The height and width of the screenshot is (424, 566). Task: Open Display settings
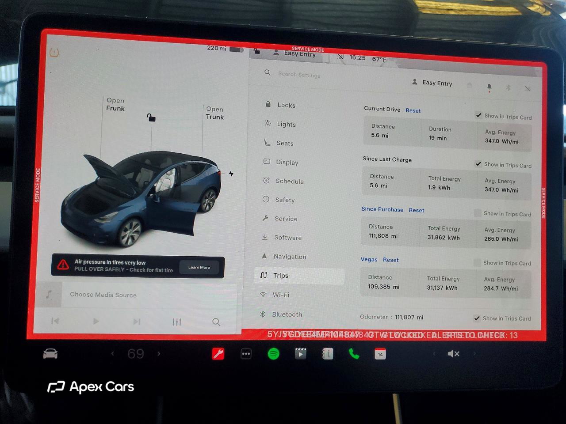pyautogui.click(x=281, y=162)
